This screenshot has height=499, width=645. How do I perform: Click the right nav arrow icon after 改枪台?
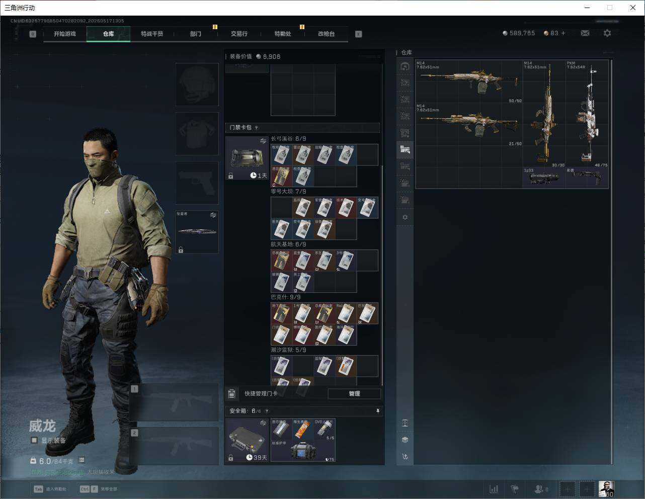(359, 34)
